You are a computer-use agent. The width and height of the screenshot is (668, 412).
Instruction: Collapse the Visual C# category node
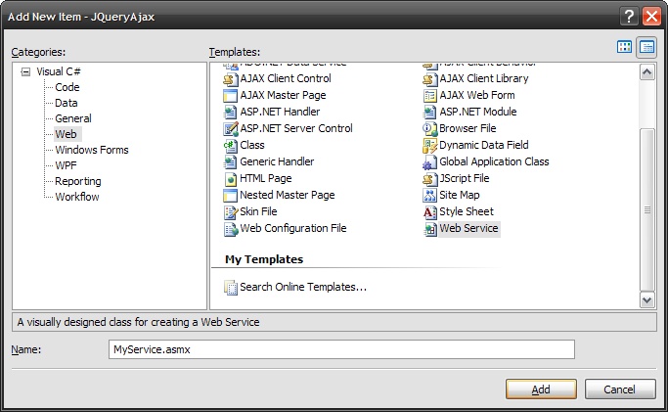[26, 71]
